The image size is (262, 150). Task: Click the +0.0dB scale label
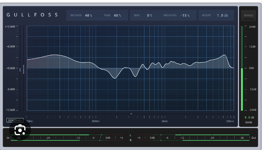coord(11,68)
